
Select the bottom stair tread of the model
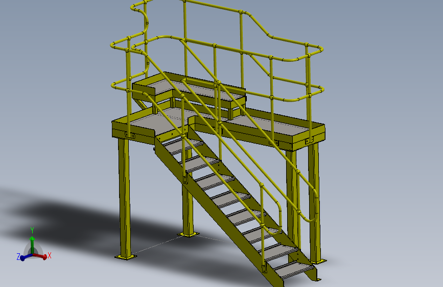(294, 269)
